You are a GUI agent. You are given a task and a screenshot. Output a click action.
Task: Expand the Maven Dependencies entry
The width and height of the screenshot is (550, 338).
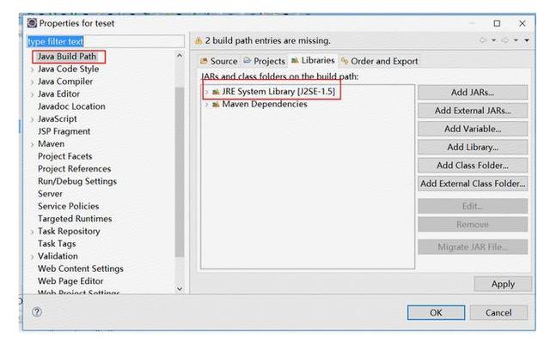pos(206,105)
